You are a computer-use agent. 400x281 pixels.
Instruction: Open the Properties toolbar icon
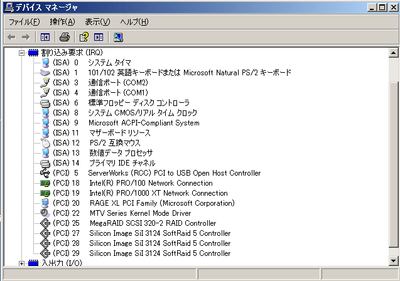[84, 38]
